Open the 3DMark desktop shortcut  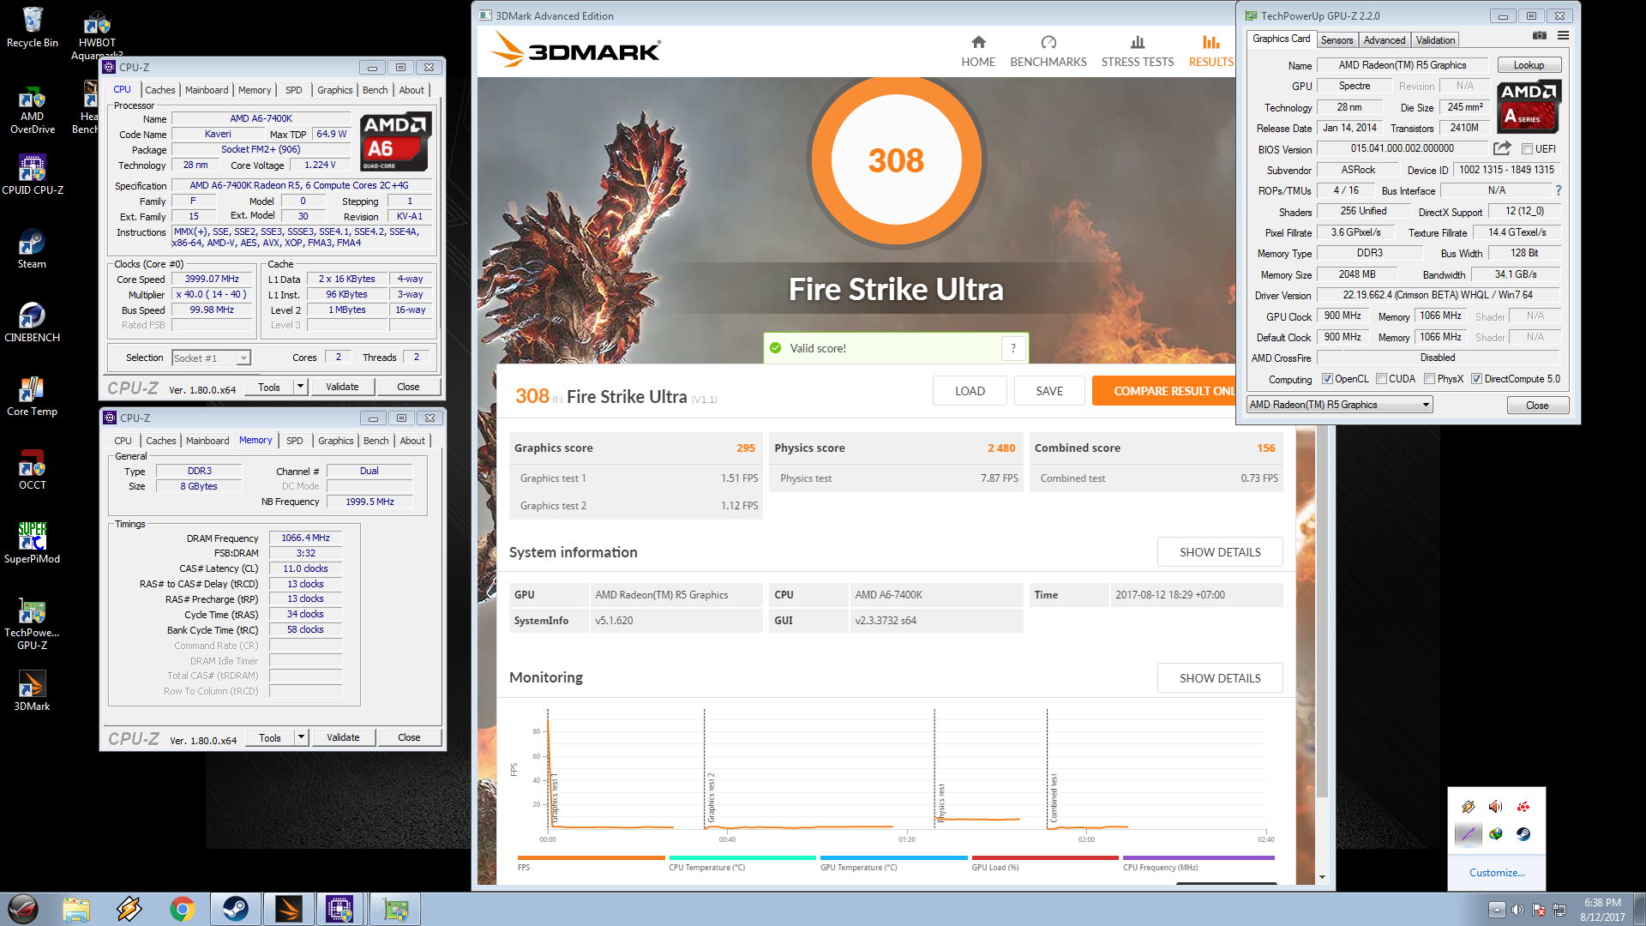pos(33,691)
